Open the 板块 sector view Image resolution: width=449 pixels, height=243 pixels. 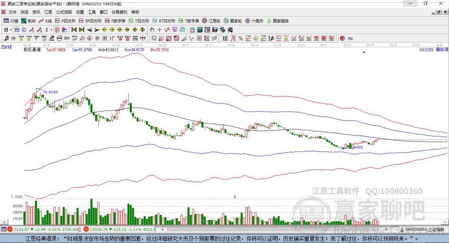coord(28,21)
